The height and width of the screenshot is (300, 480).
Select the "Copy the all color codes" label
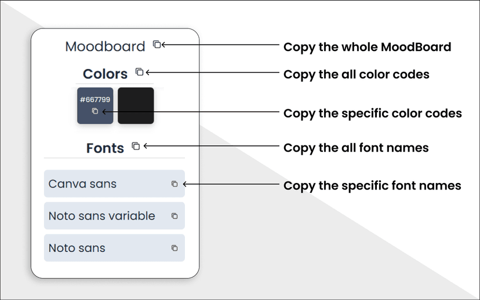point(356,75)
